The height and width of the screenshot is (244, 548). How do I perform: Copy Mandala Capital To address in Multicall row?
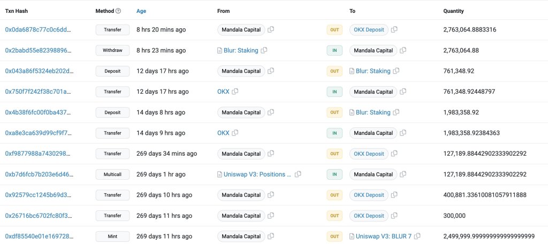[x=402, y=174]
